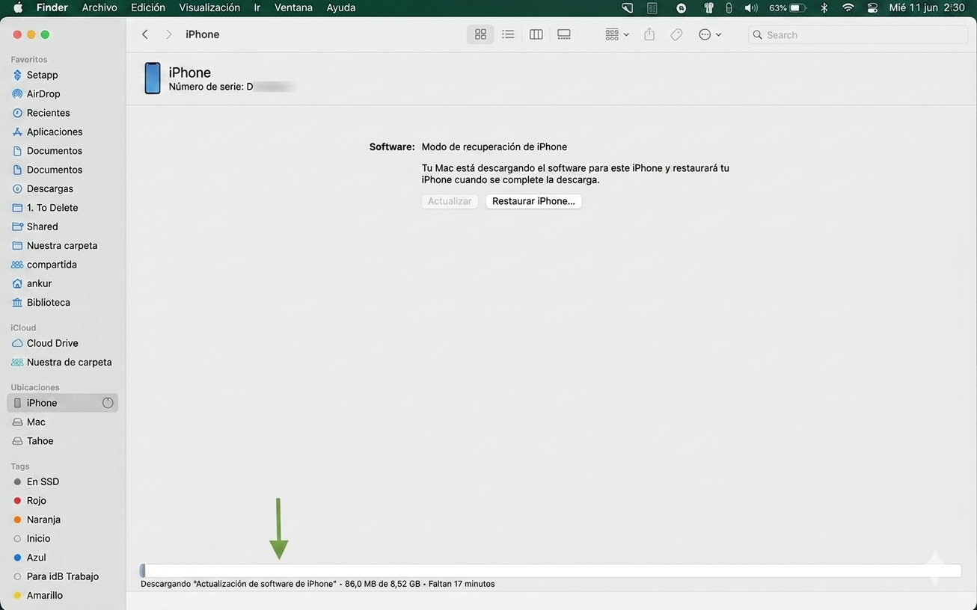Screen dimensions: 977x610
Task: Switch to gallery view
Action: [564, 34]
